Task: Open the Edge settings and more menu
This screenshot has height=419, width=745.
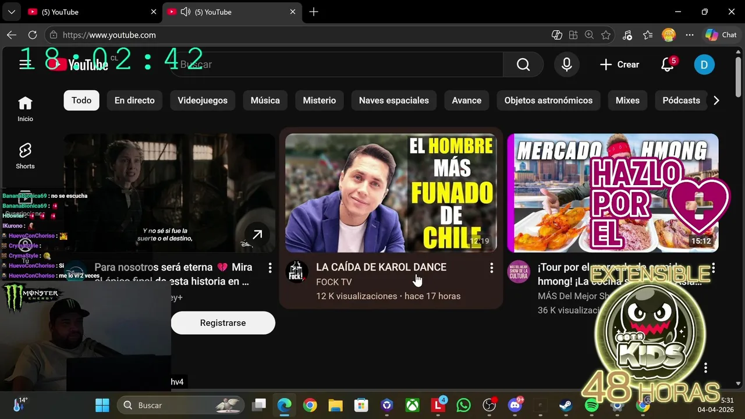Action: click(x=690, y=35)
